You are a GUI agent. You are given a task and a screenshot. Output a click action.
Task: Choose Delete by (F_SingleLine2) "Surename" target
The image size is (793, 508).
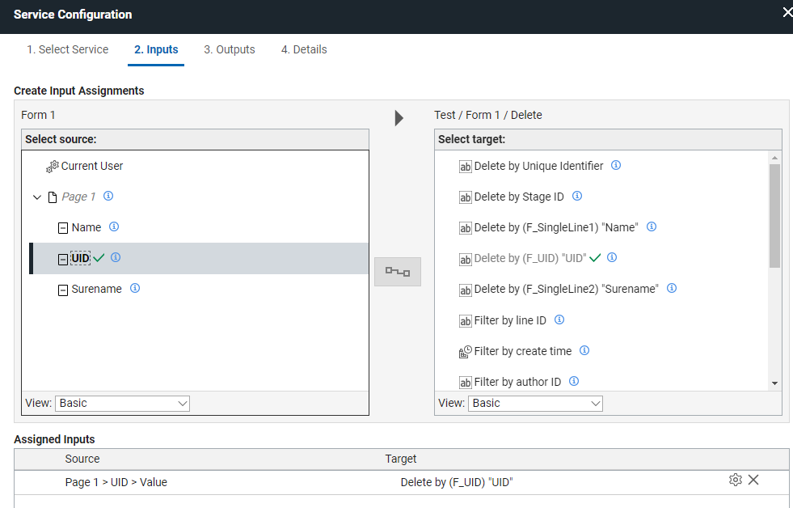tap(567, 289)
